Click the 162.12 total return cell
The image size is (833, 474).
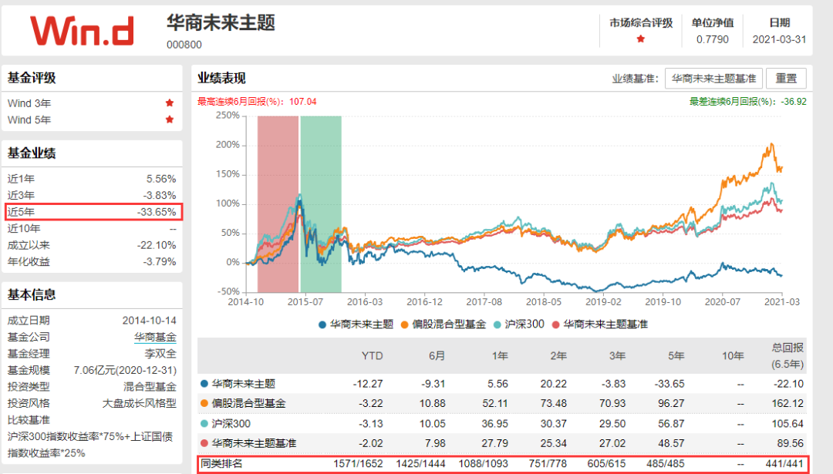787,403
